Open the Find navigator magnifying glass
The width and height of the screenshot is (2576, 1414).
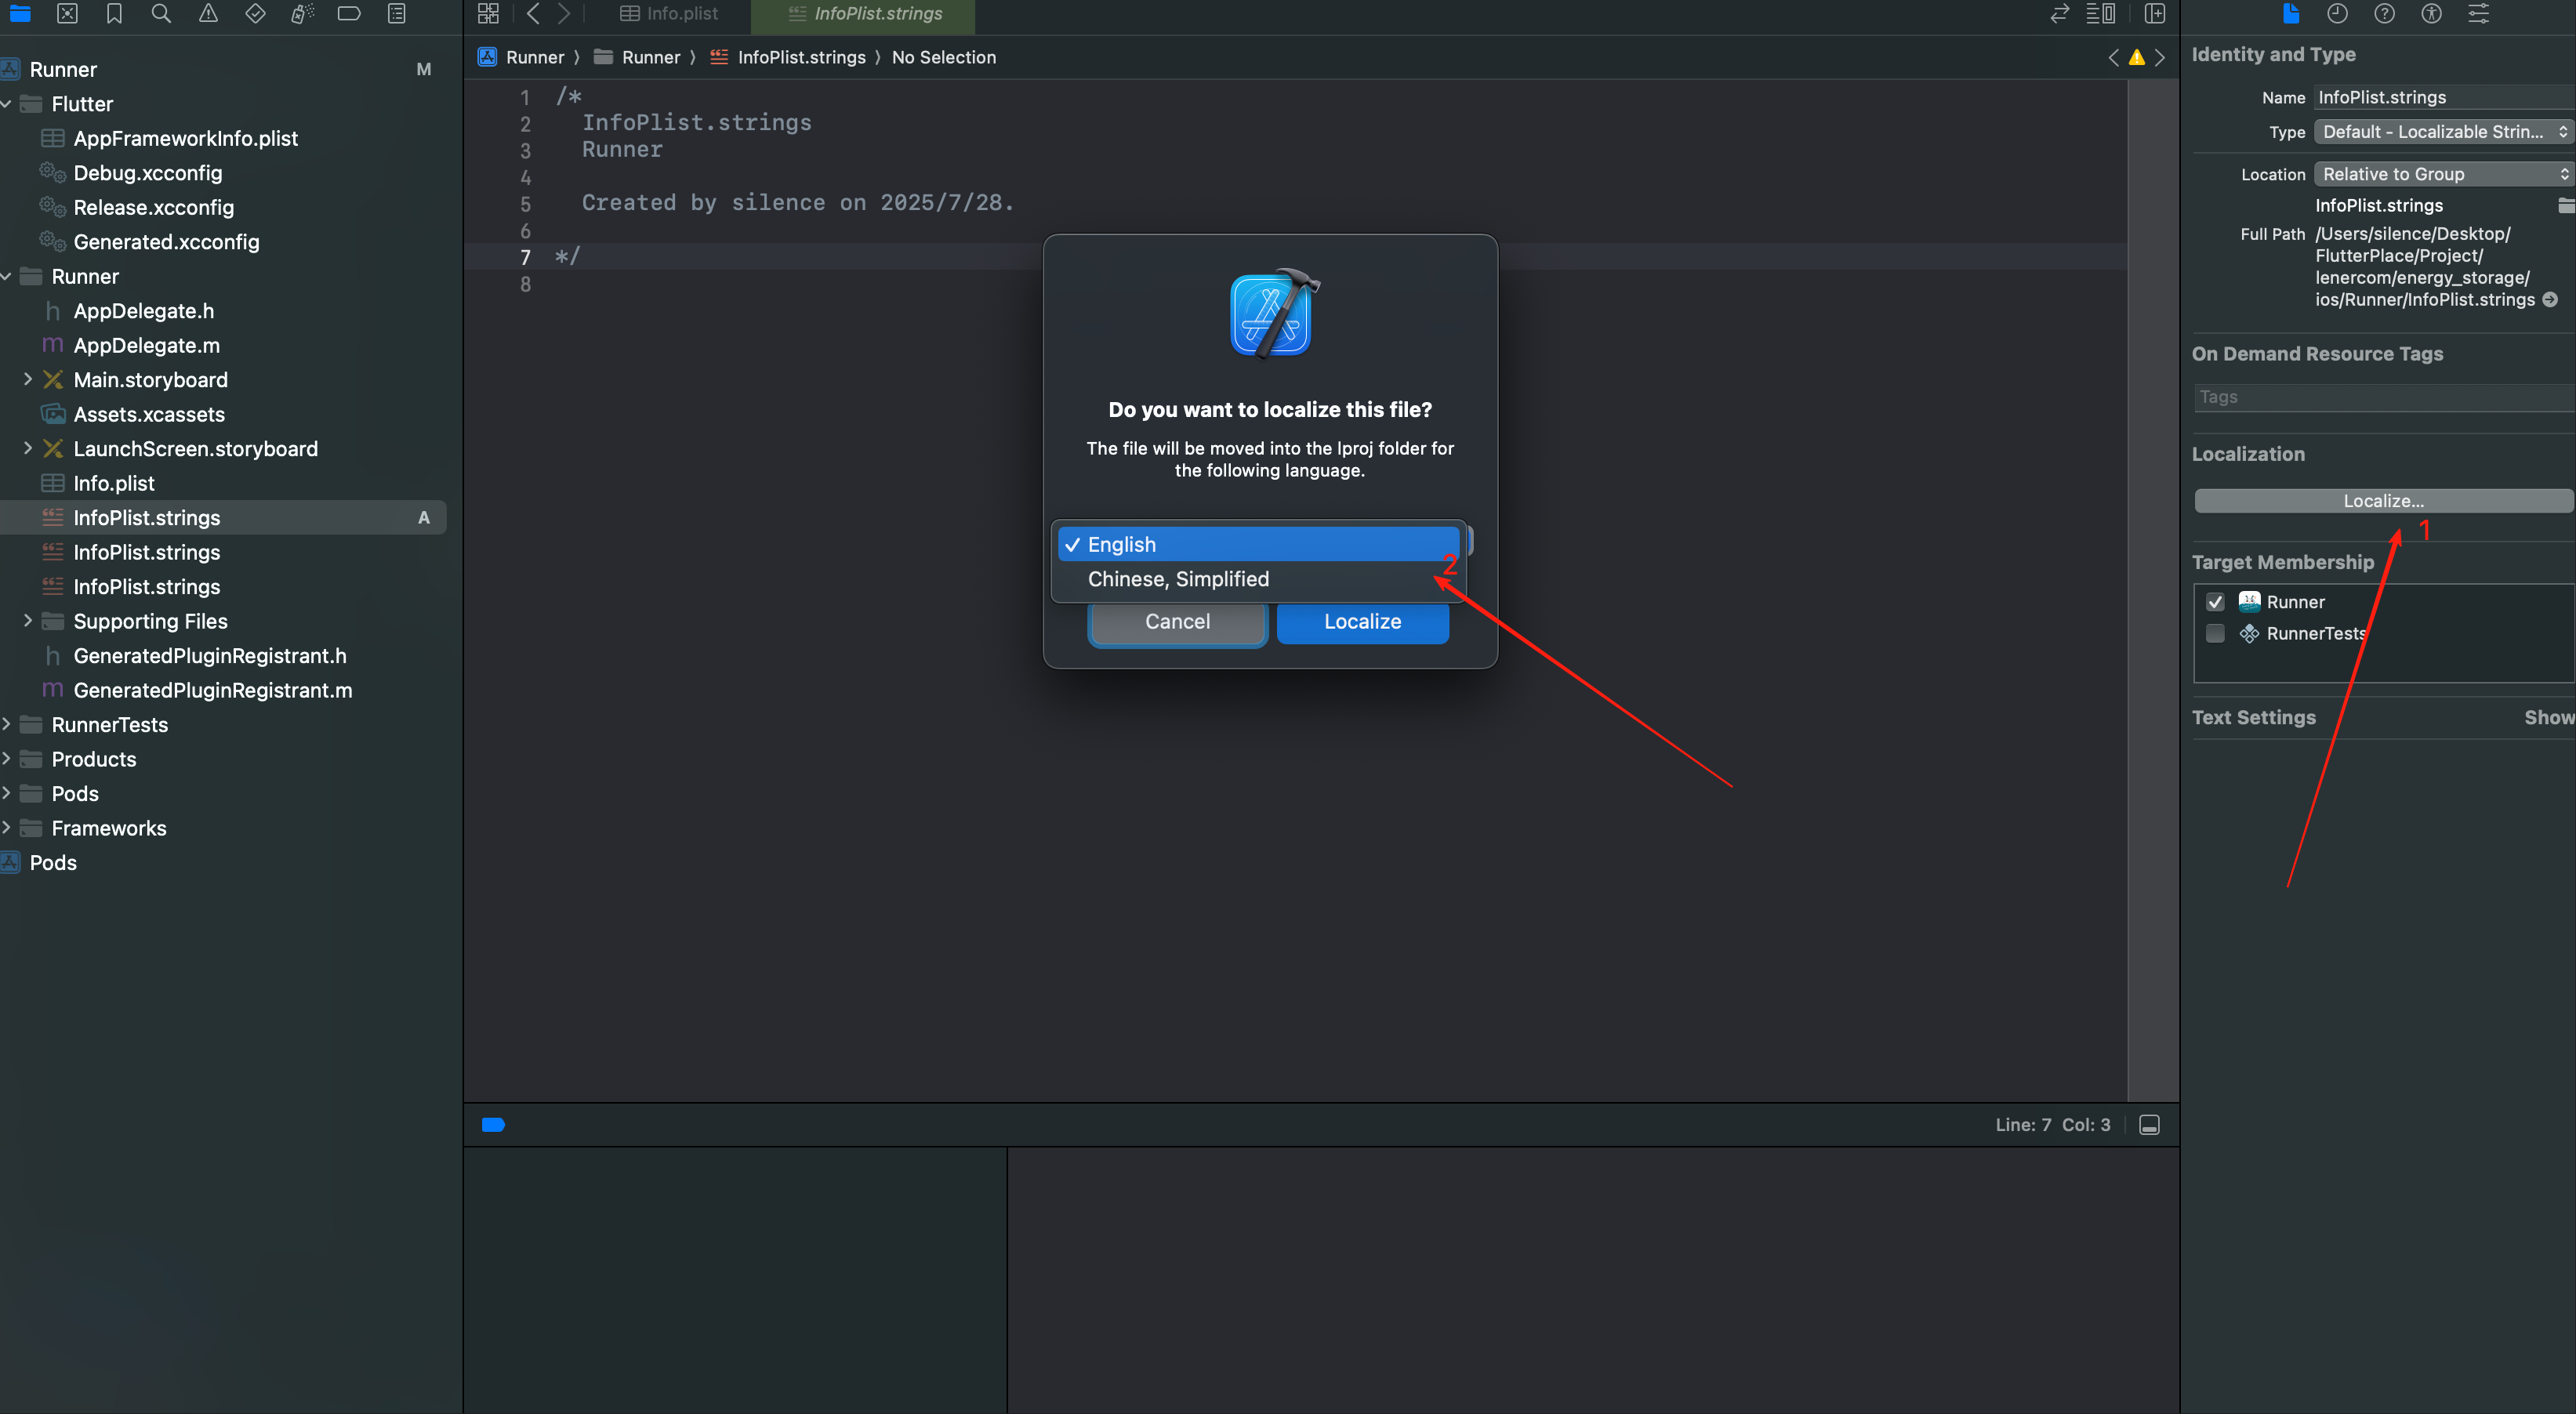(x=160, y=14)
